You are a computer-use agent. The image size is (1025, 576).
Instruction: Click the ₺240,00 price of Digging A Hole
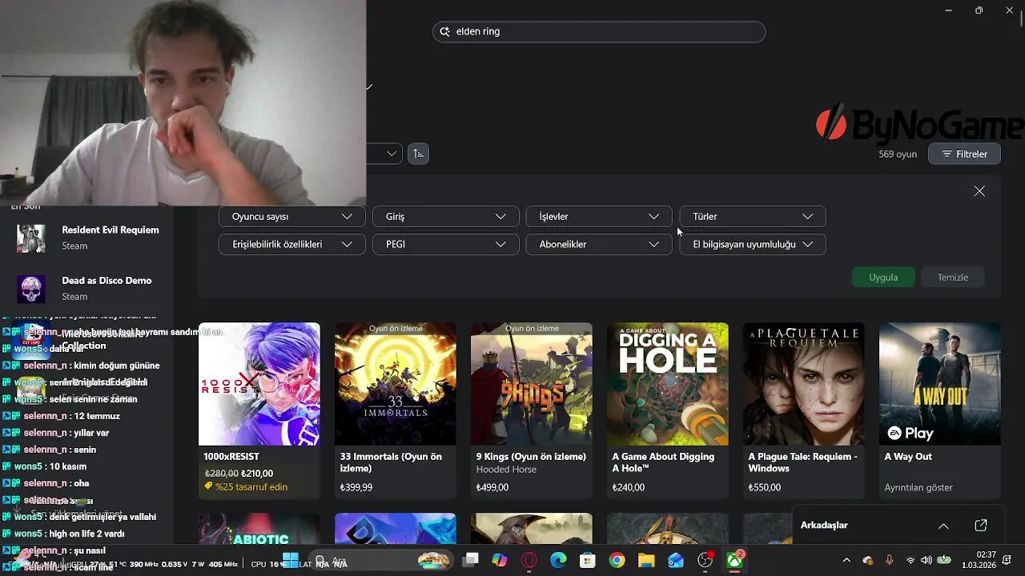[x=628, y=487]
